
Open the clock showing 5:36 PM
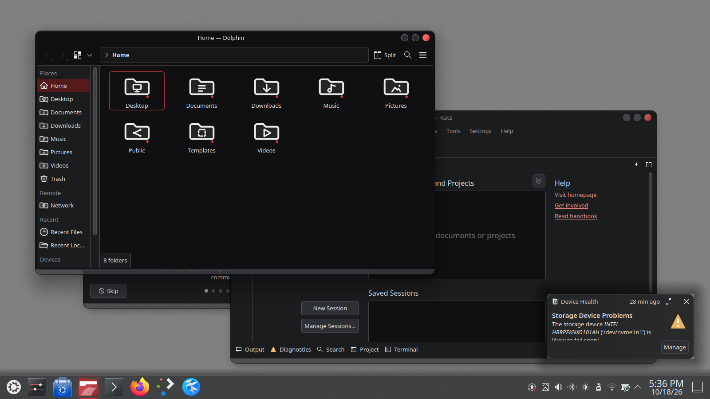click(666, 387)
